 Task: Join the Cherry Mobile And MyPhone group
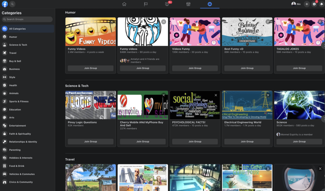tap(143, 142)
